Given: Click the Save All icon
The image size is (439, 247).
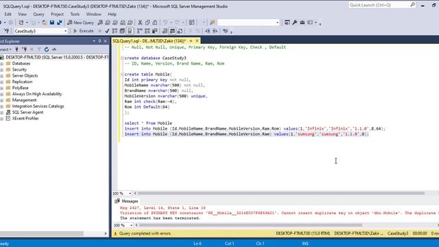Looking at the screenshot, I should (x=60, y=23).
